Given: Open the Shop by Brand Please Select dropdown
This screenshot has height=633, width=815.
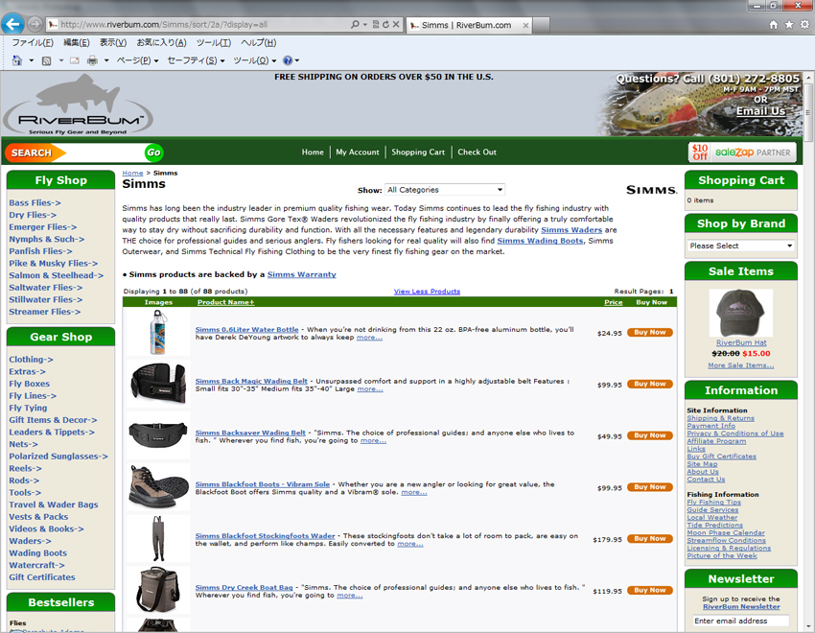Looking at the screenshot, I should pyautogui.click(x=740, y=246).
